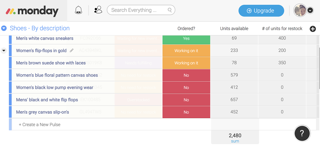320x145 pixels.
Task: Click Create a New Pulse
Action: pyautogui.click(x=40, y=125)
